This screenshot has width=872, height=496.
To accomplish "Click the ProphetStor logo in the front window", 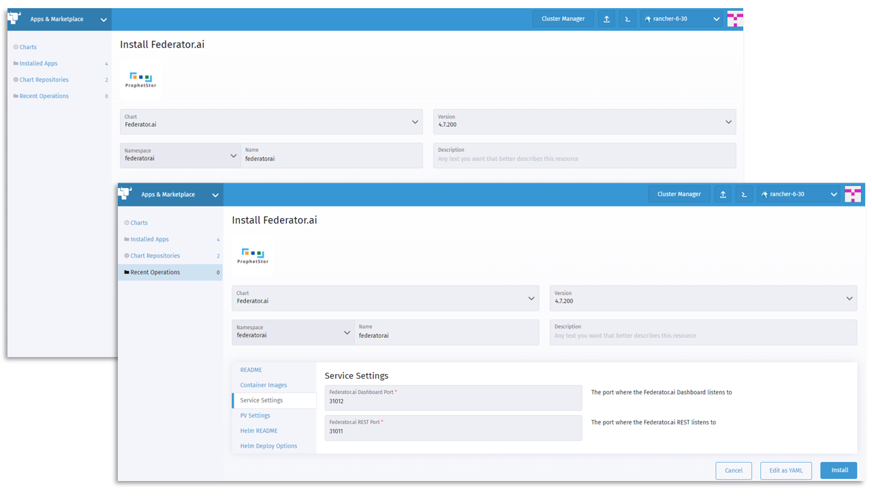I will [253, 255].
